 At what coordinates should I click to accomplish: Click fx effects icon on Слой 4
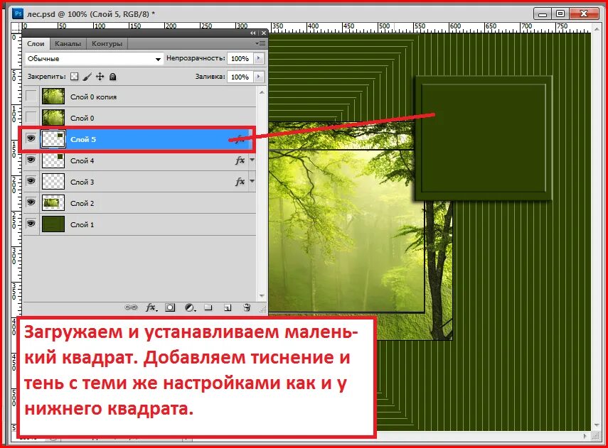(x=240, y=160)
